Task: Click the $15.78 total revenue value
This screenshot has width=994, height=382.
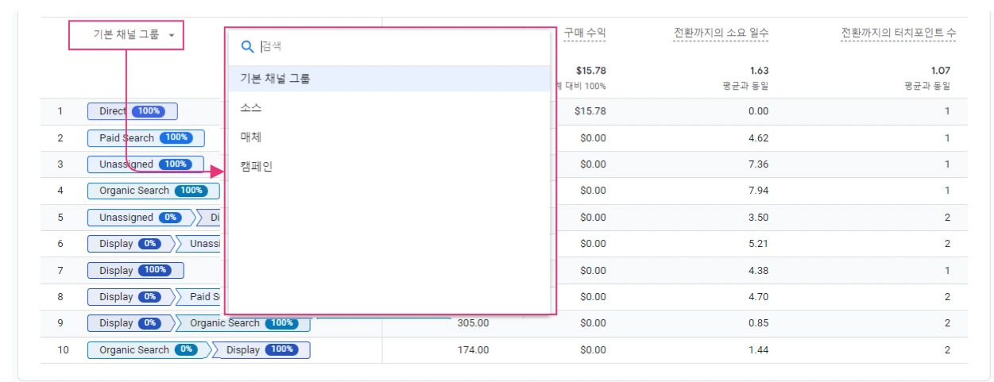Action: coord(591,71)
